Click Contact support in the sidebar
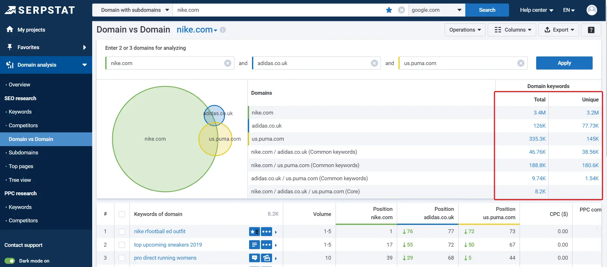This screenshot has height=267, width=607. tap(23, 245)
